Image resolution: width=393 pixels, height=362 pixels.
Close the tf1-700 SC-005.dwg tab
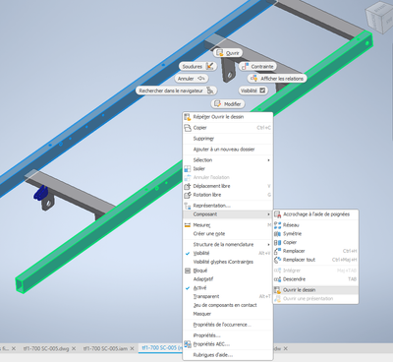coord(74,348)
